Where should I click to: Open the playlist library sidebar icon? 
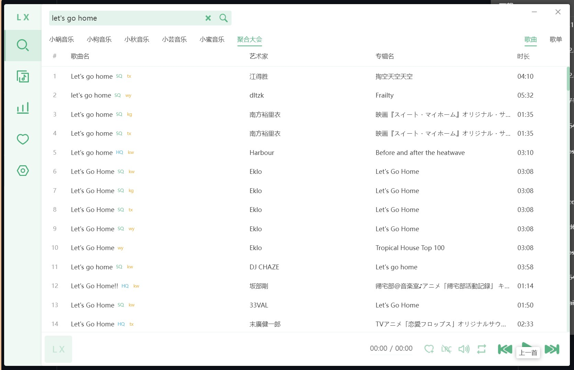23,77
